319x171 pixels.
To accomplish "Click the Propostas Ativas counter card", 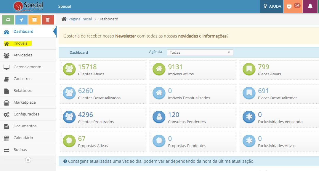I will coord(103,141).
